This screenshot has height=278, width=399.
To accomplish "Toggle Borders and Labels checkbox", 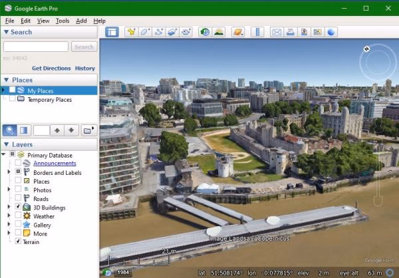I will [18, 172].
